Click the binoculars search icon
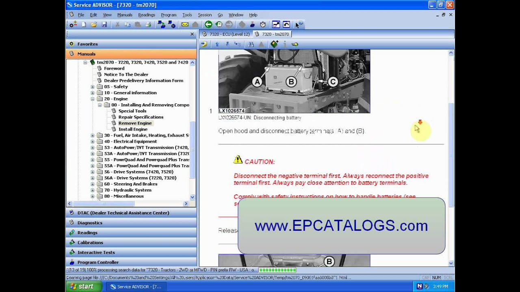 click(x=251, y=44)
